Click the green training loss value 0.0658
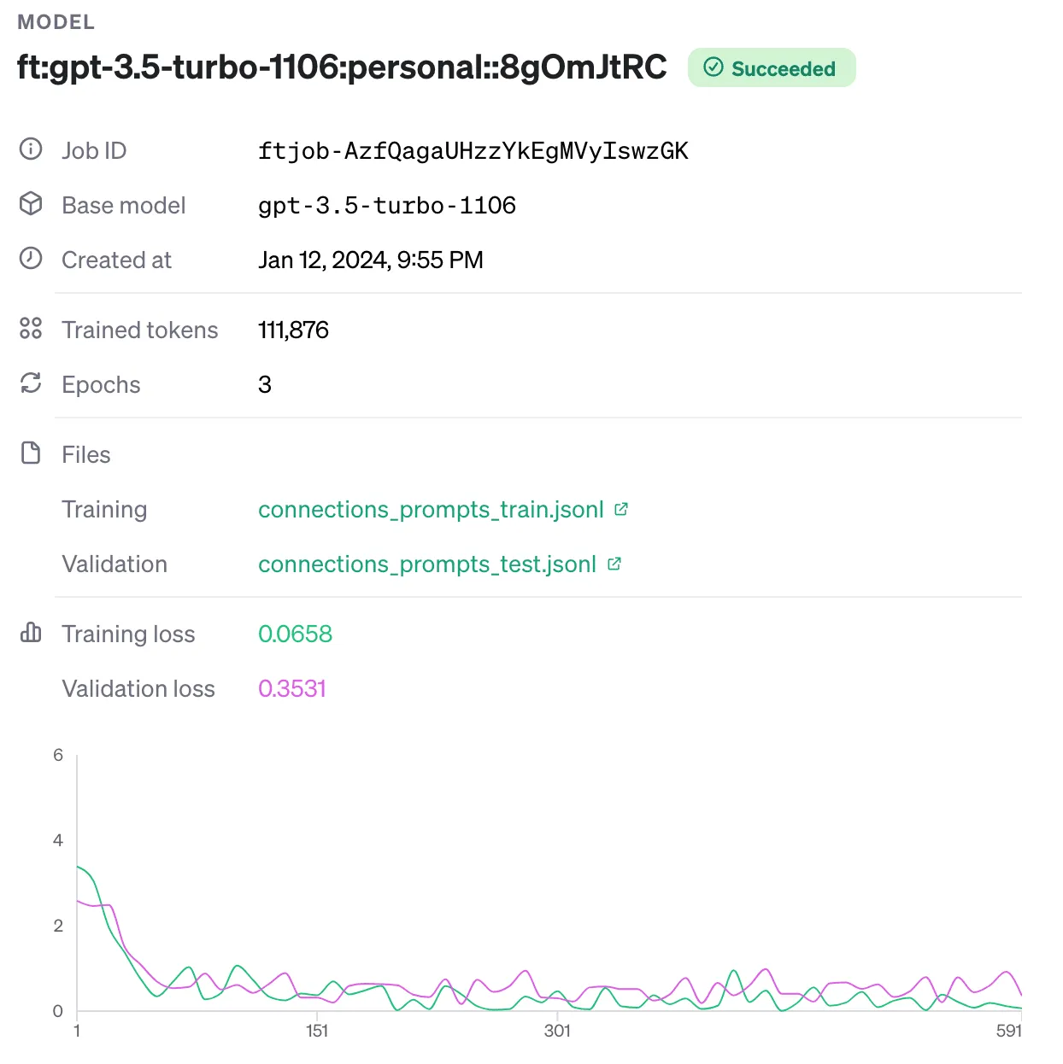1063x1064 pixels. coord(295,634)
